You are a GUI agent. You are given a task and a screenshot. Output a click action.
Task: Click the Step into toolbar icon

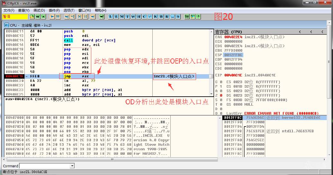(67, 17)
